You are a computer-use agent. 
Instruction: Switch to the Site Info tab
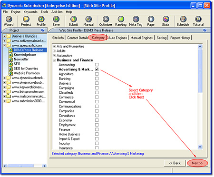point(58,38)
